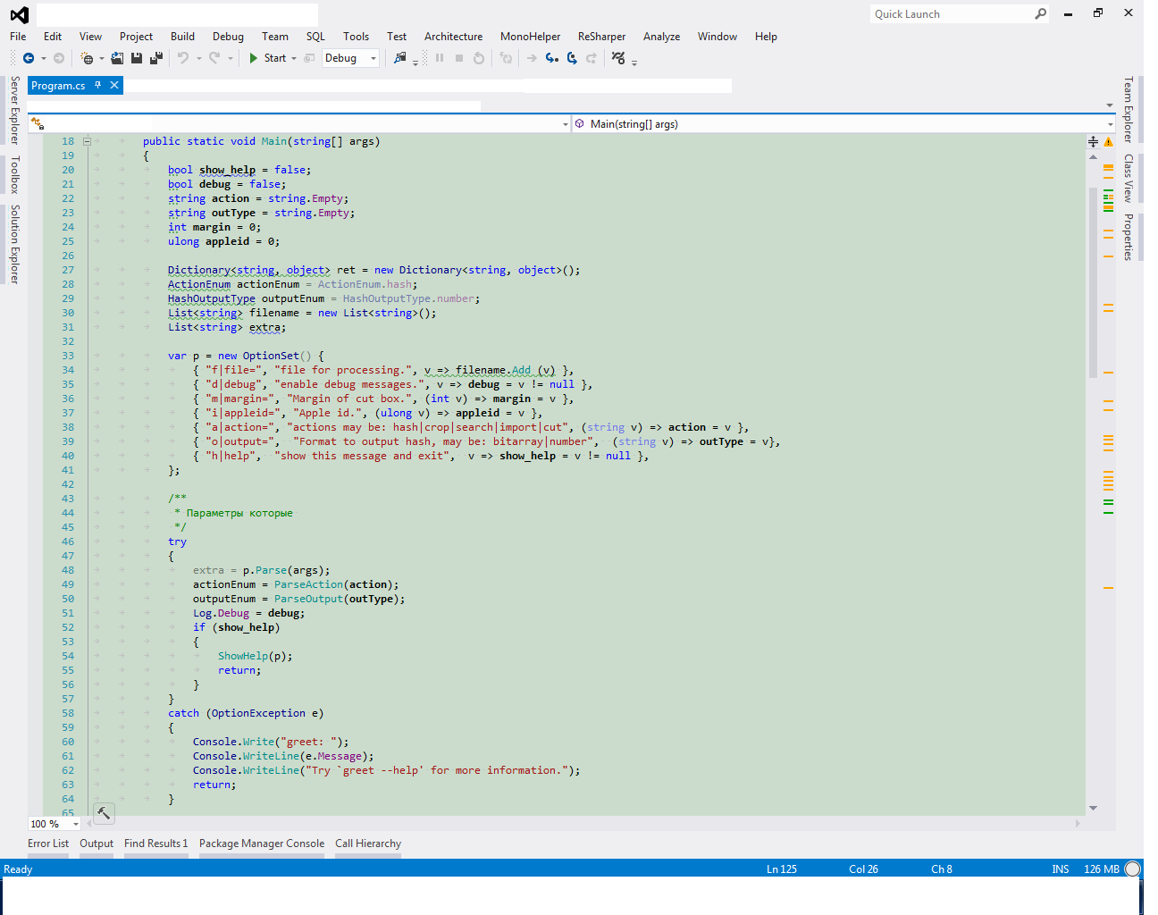Close the Program.cs document tab
The width and height of the screenshot is (1158, 915).
point(114,86)
